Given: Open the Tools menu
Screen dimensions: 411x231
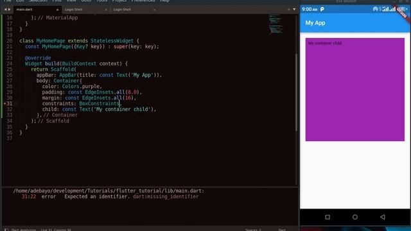Looking at the screenshot, I should pyautogui.click(x=101, y=1).
